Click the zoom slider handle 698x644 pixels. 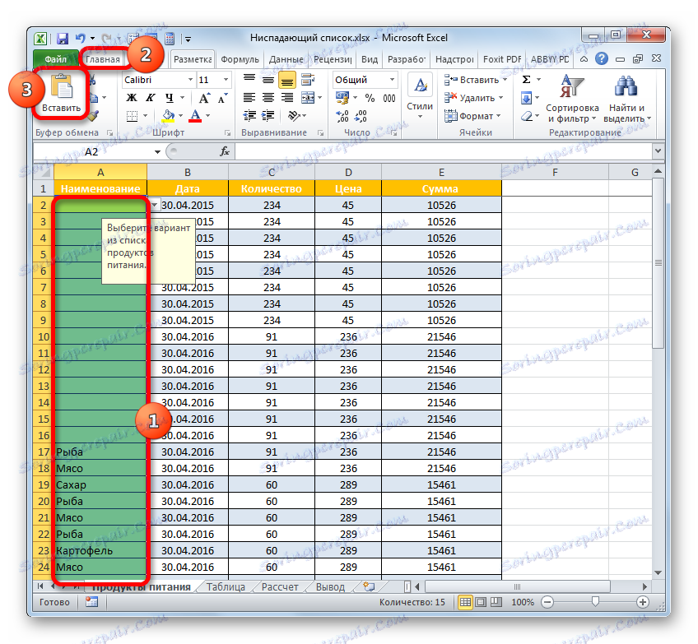[x=595, y=602]
